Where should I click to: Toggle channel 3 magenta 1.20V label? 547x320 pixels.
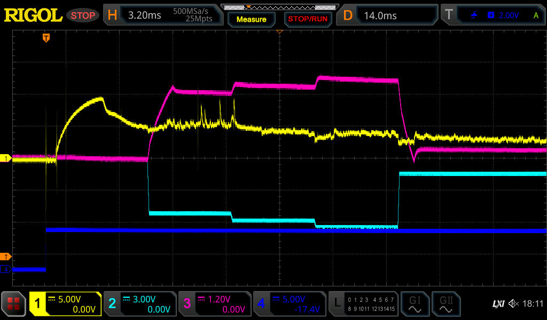tap(214, 304)
